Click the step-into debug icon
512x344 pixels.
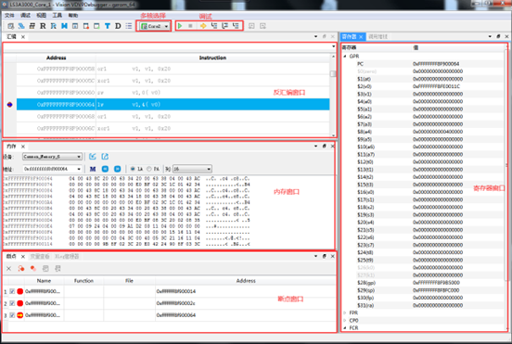pyautogui.click(x=214, y=26)
